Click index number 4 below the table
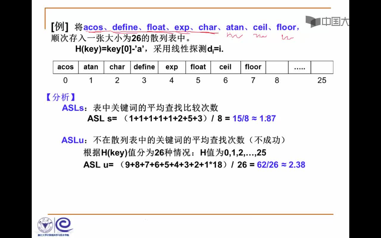This screenshot has height=238, width=381. pos(171,80)
